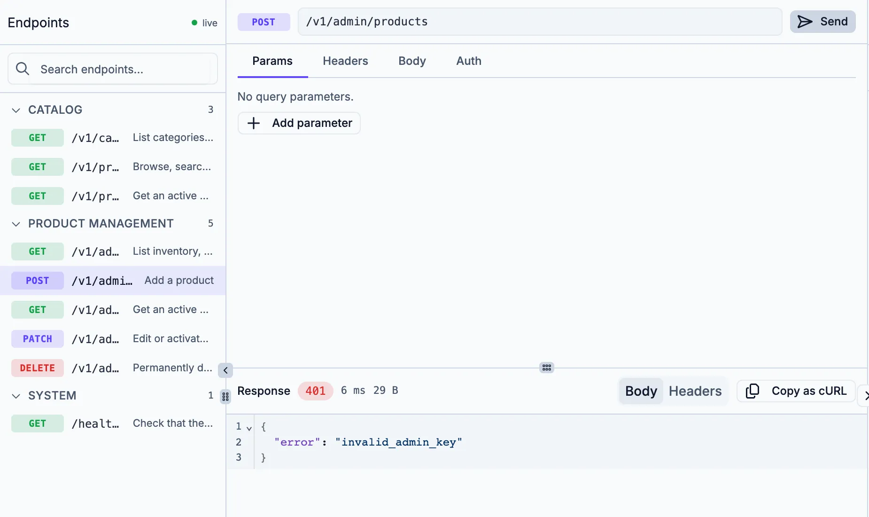Viewport: 869px width, 517px height.
Task: Click the "invalid_admin_key" value in response
Action: click(x=399, y=442)
